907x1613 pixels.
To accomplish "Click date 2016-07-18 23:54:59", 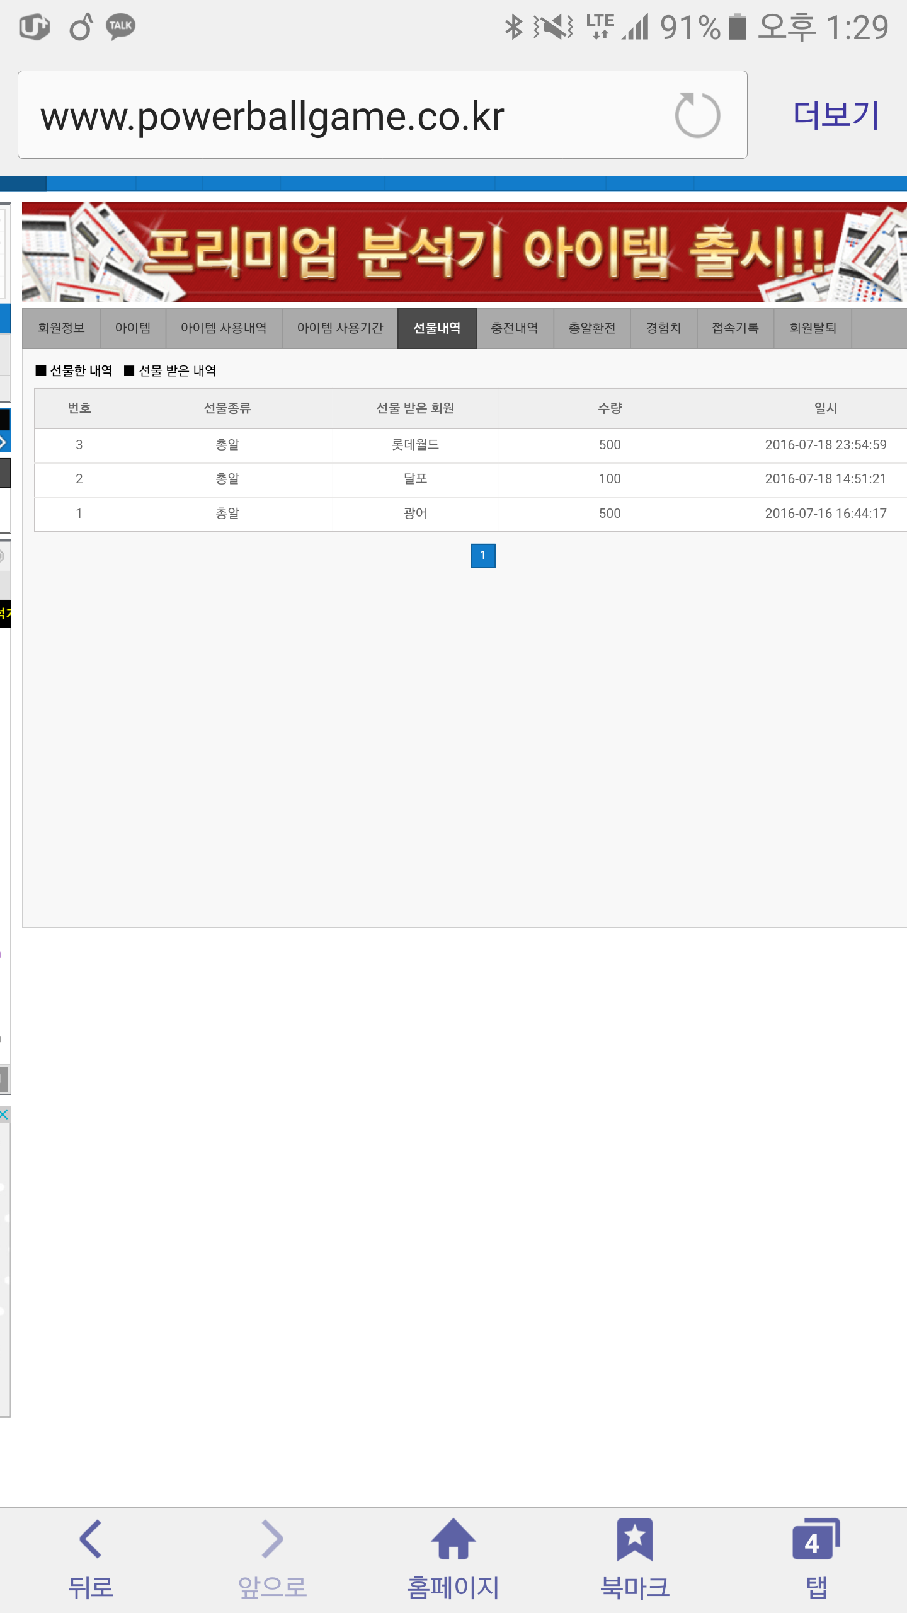I will (826, 445).
